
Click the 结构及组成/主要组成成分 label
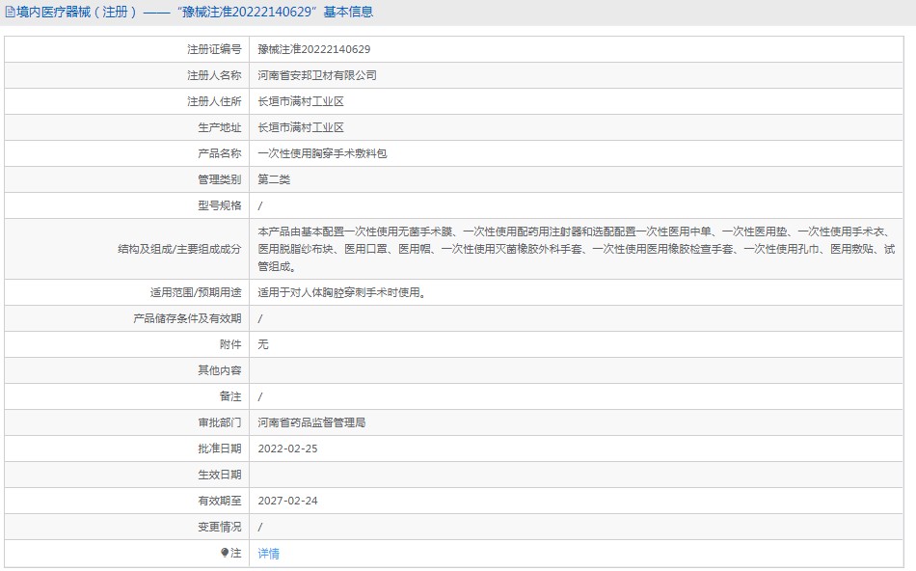coord(179,249)
